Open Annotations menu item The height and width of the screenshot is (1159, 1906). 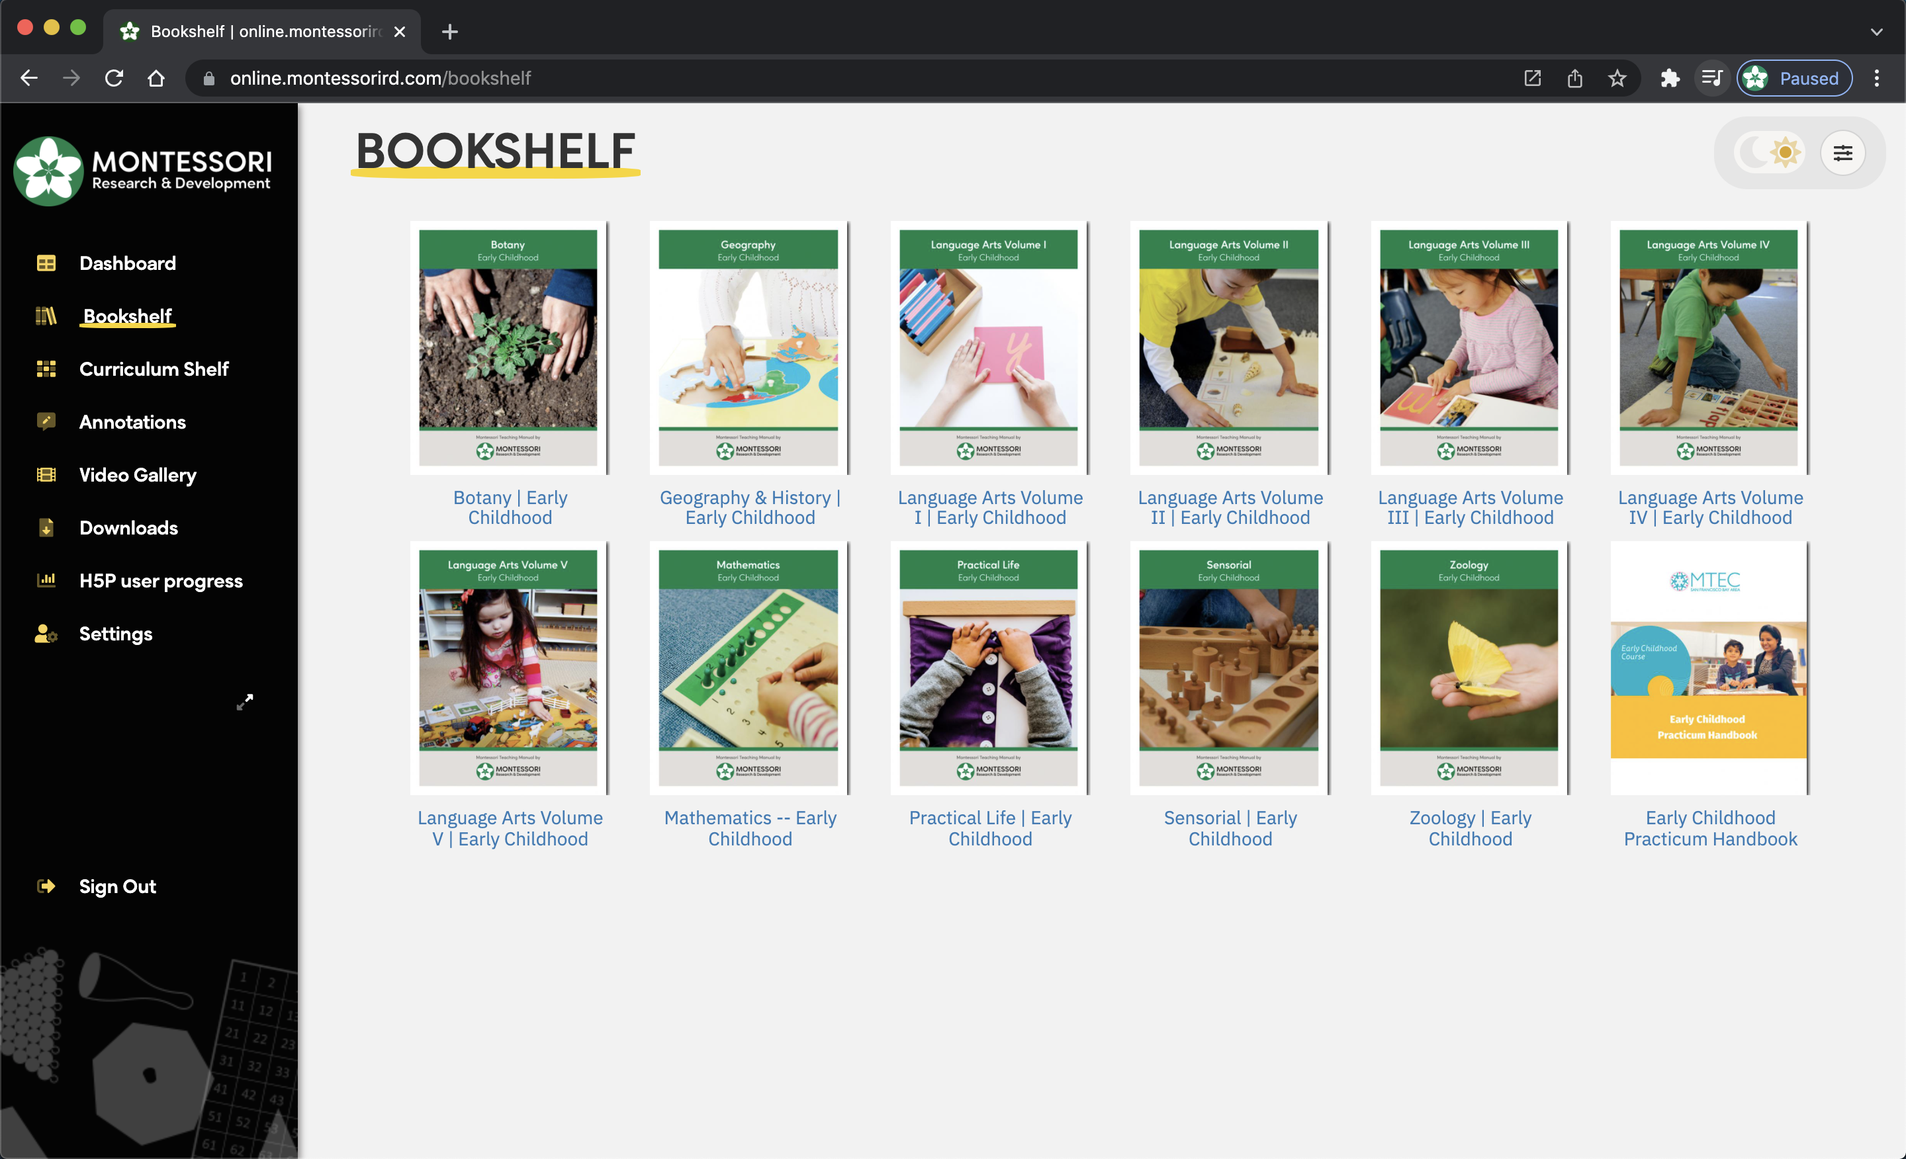(132, 421)
